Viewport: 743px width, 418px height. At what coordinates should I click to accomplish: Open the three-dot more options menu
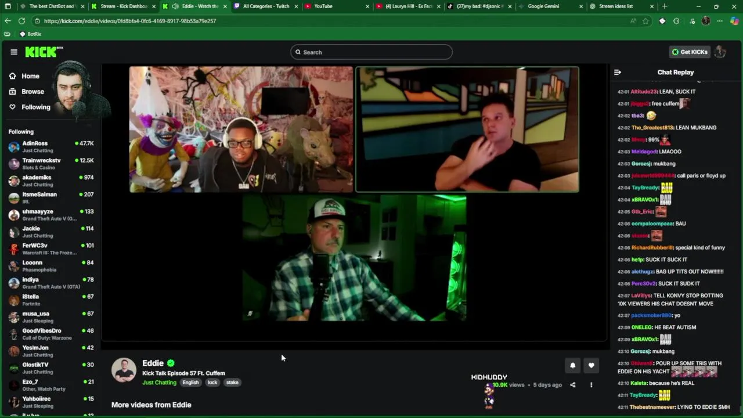[591, 385]
